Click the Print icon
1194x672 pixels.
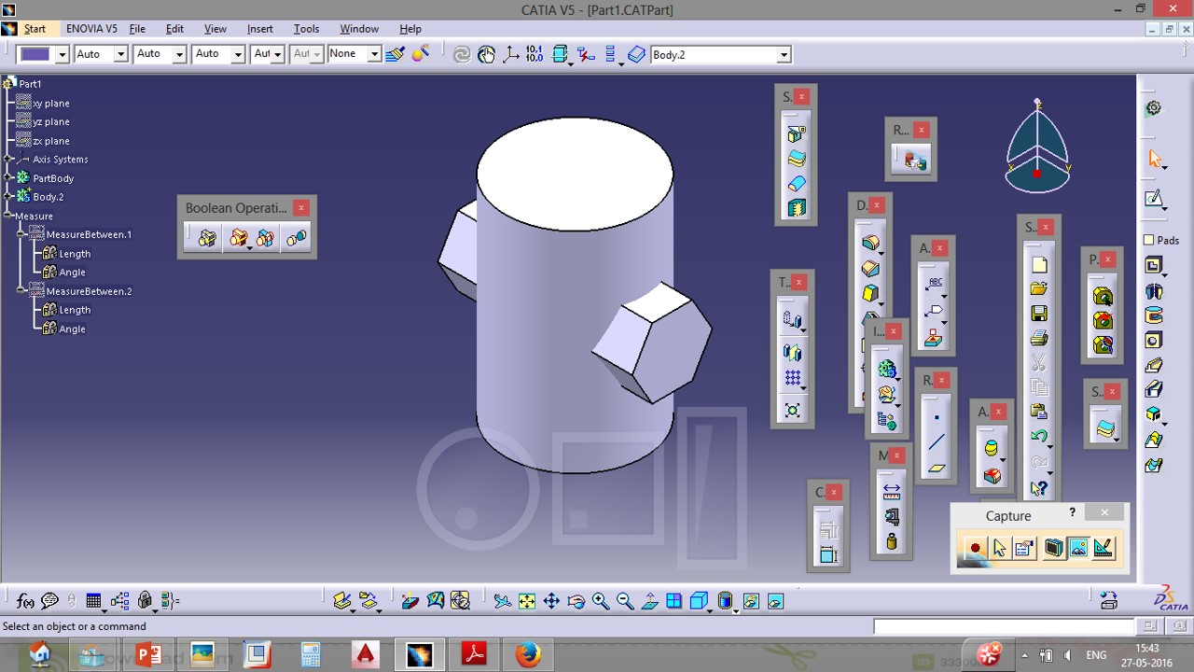tap(1038, 338)
